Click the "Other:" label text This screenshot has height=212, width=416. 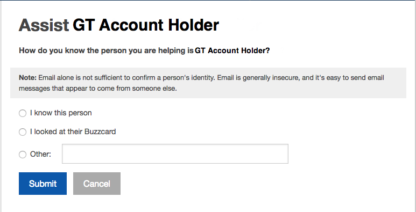tap(40, 154)
